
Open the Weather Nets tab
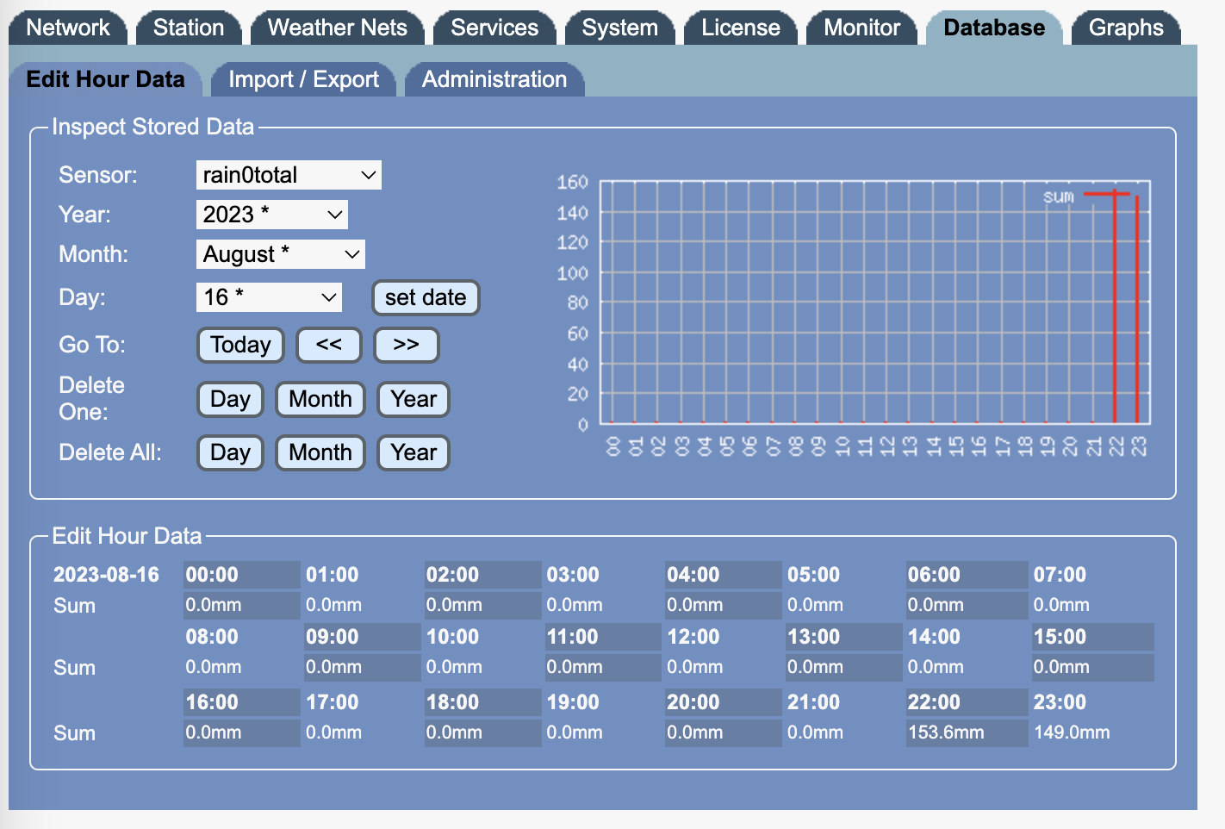[x=338, y=28]
